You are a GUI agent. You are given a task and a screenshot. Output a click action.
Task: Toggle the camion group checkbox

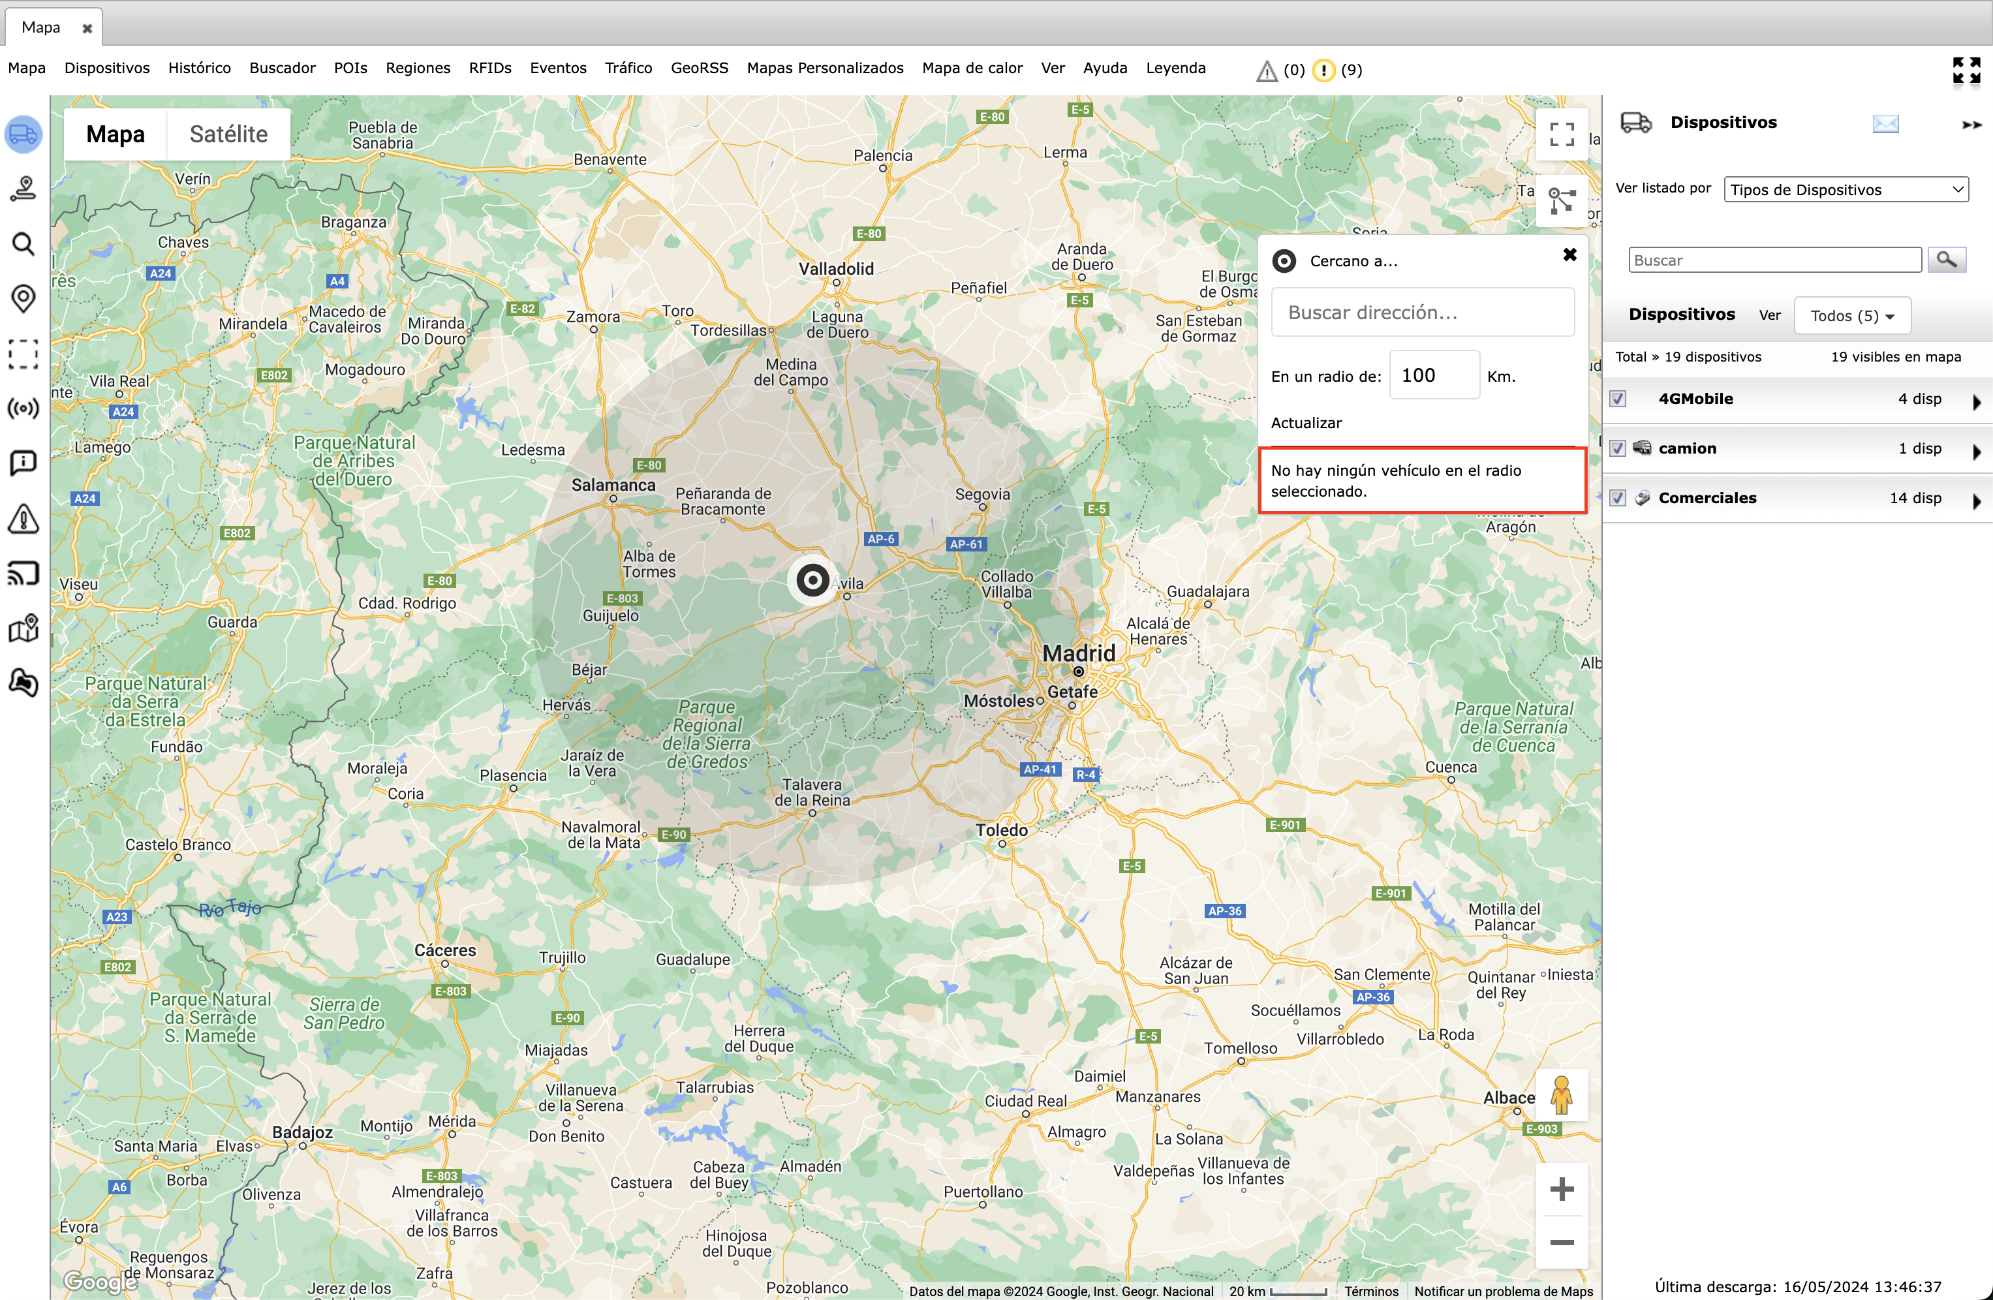pos(1618,448)
